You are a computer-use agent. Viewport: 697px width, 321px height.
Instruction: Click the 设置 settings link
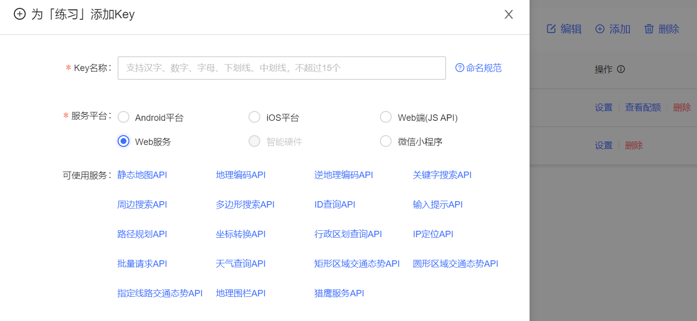click(x=603, y=107)
